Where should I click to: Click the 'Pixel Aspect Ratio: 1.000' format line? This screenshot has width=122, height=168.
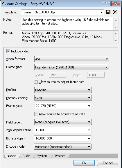pos(39,41)
